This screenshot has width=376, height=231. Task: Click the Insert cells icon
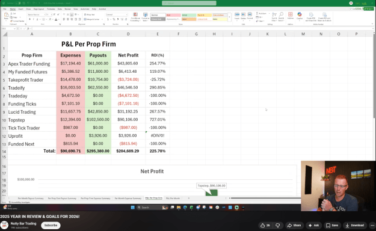coord(237,14)
